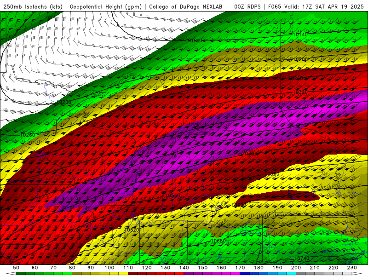Click the 10740 height contour label
Screen dimensions: 368x276
coord(302,258)
